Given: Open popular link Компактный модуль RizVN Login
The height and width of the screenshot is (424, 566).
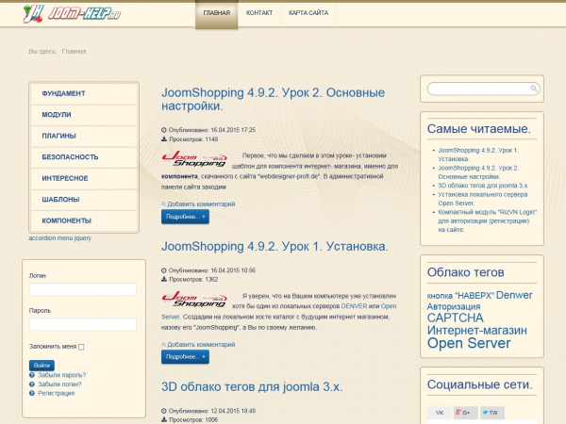Looking at the screenshot, I should [488, 220].
